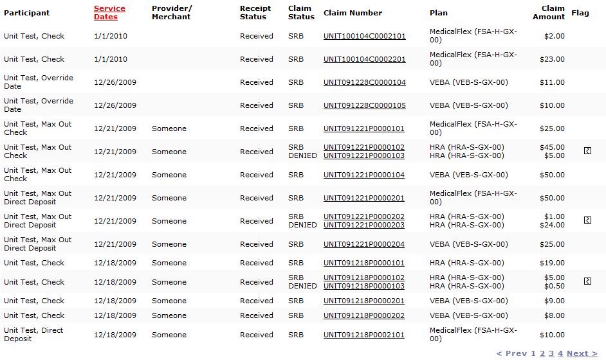The image size is (606, 363).
Task: Select claim number UNIT091221P0000104
Action: pyautogui.click(x=364, y=175)
